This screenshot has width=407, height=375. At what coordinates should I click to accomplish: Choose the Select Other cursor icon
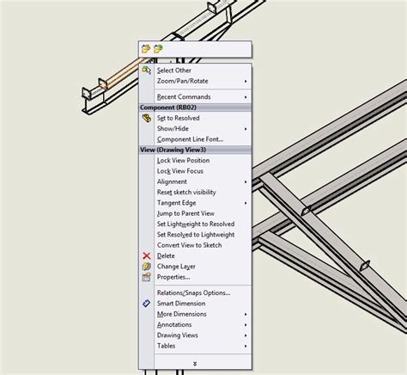pos(147,71)
